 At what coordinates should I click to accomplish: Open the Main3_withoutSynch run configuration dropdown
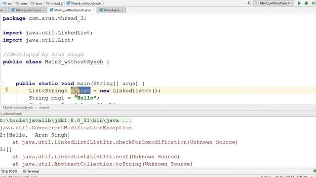(274, 3)
